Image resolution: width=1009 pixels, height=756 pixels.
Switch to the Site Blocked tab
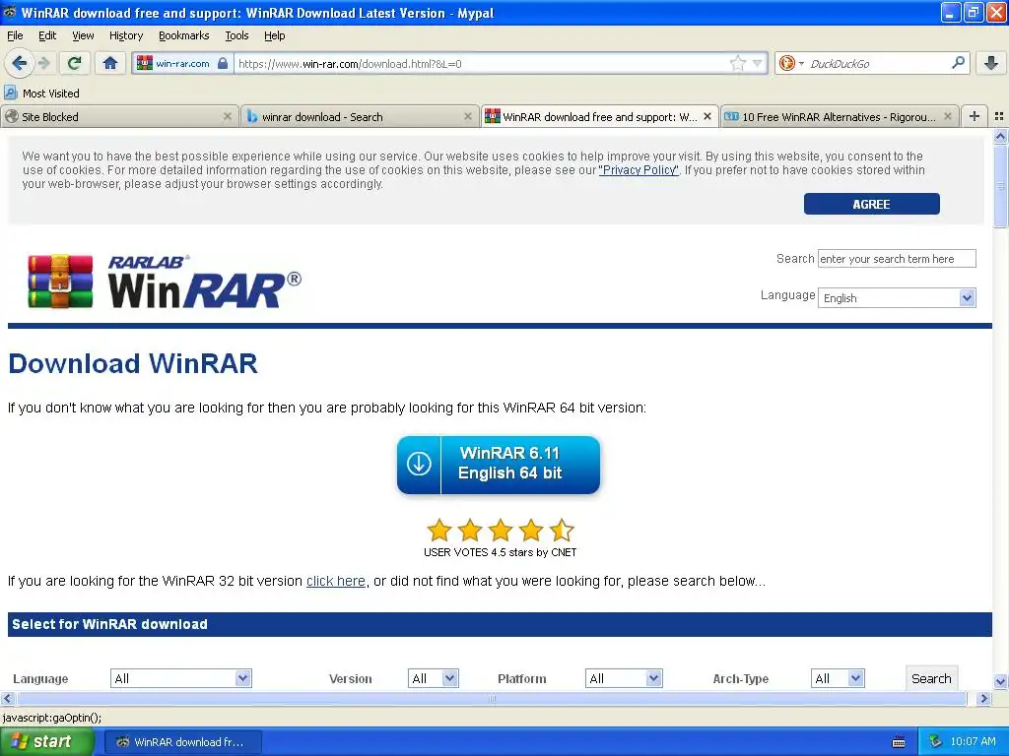[x=119, y=116]
